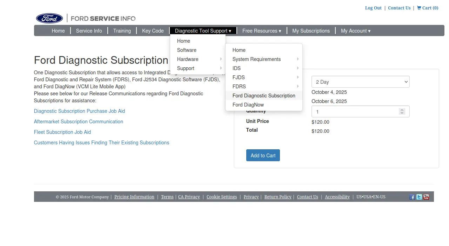Open Ford's Twitter page icon
This screenshot has height=246, width=449.
(419, 197)
